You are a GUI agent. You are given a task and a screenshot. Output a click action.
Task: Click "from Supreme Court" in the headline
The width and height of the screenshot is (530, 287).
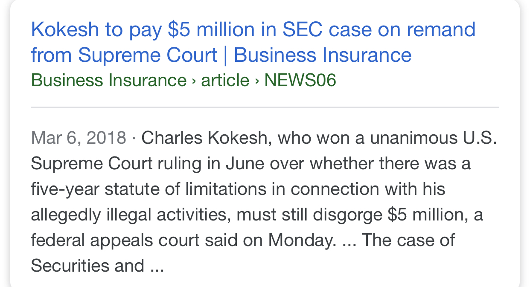click(125, 55)
